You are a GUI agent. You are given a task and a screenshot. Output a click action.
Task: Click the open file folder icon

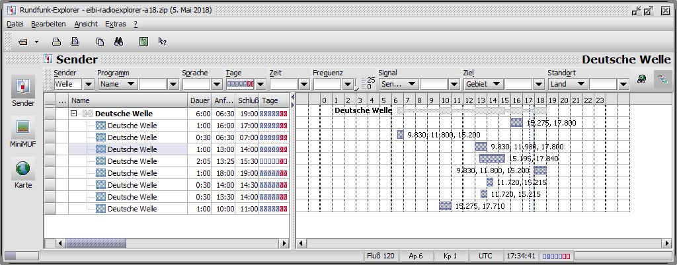click(x=23, y=42)
